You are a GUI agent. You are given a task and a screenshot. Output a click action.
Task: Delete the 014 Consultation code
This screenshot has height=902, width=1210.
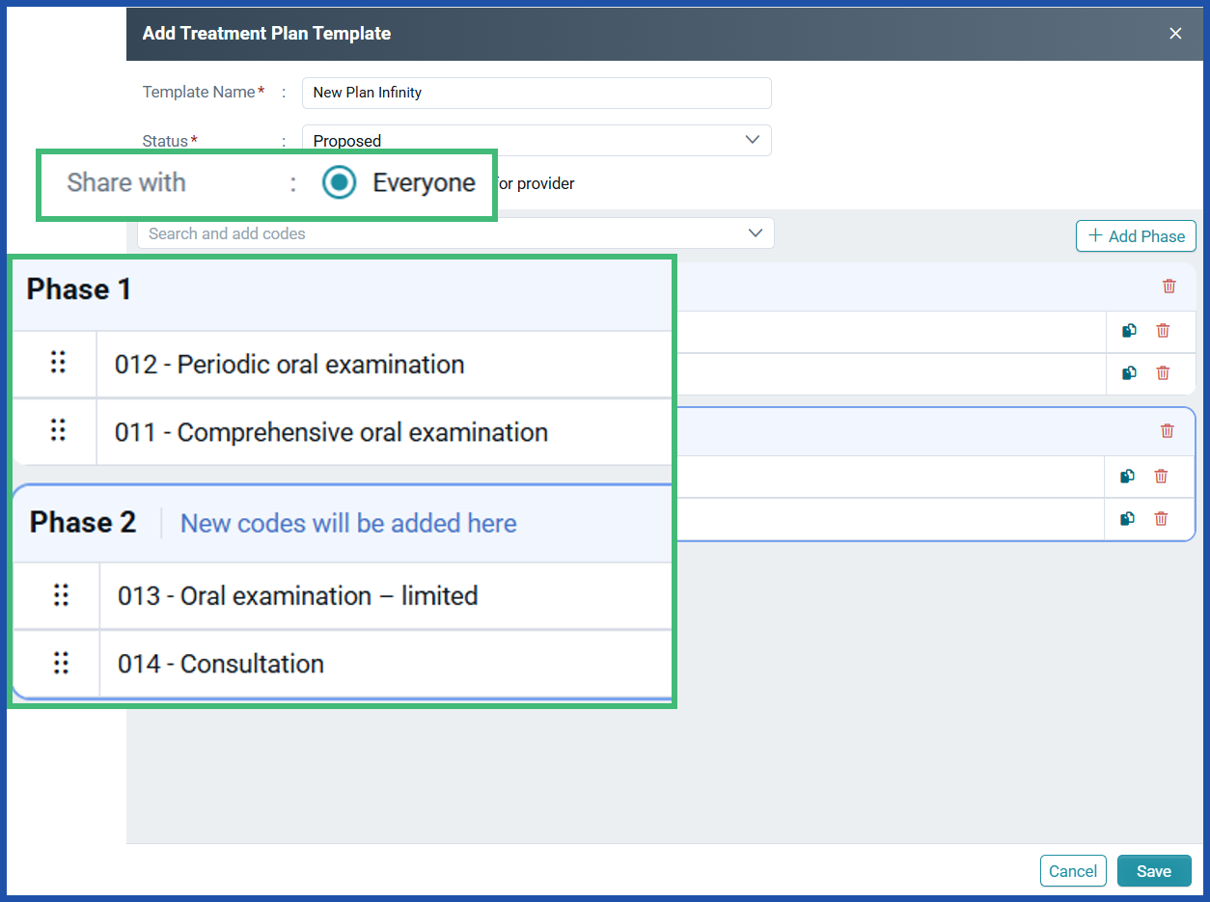[x=1163, y=519]
